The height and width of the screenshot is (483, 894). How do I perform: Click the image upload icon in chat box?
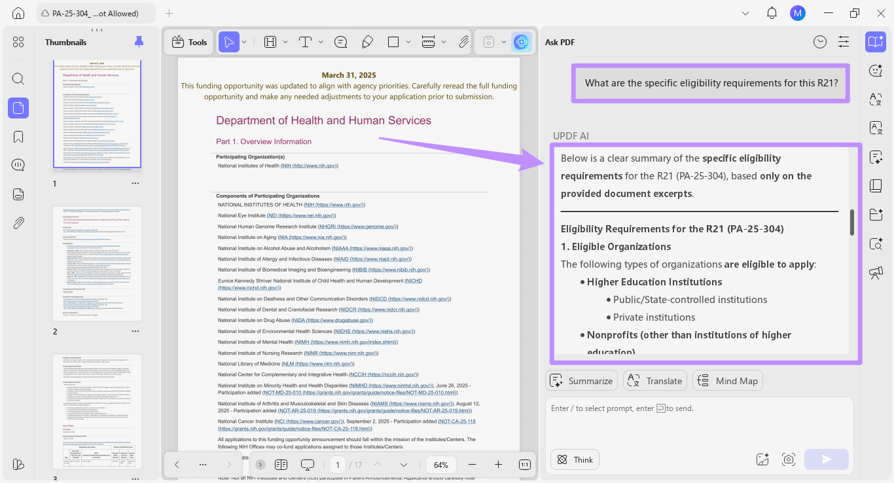pyautogui.click(x=762, y=459)
